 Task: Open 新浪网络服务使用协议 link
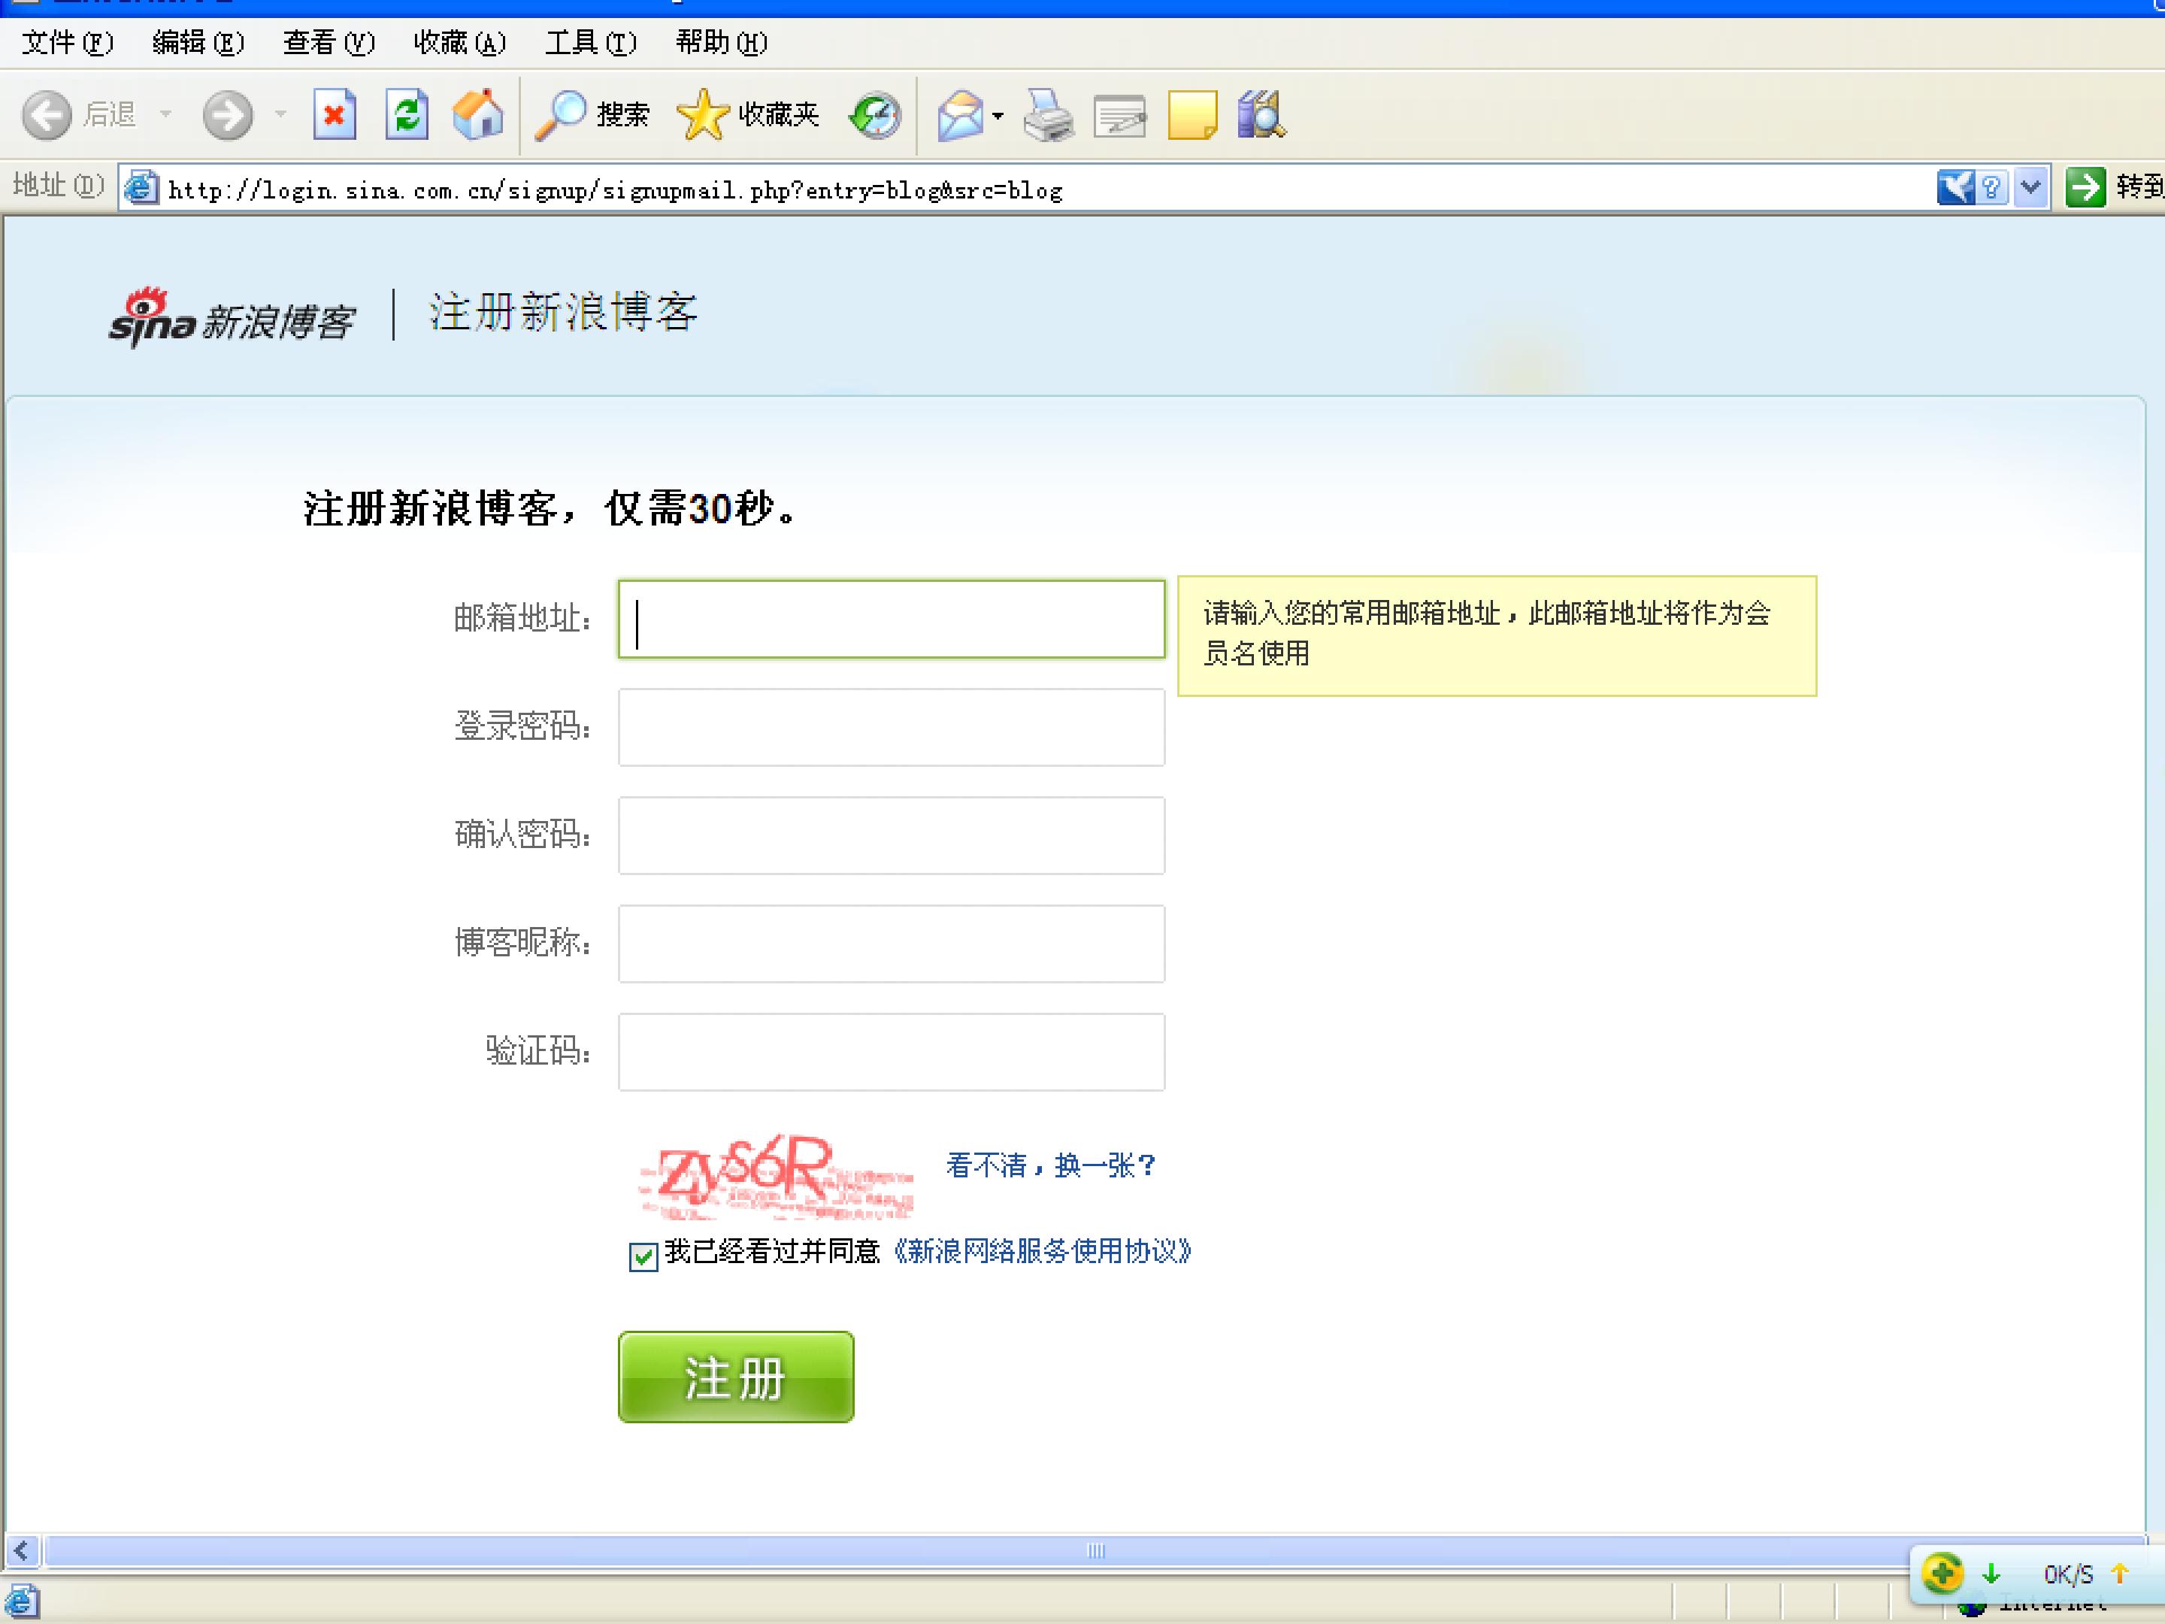click(x=1041, y=1251)
